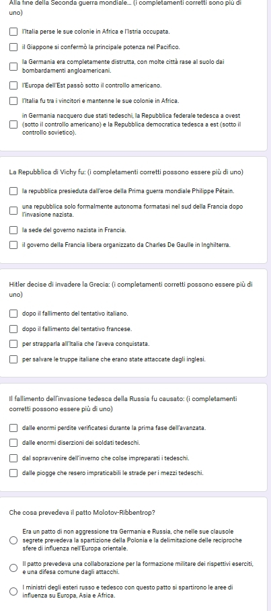Image resolution: width=271 pixels, height=611 pixels.
Task: Select checkbox about Philippe Pétain republic
Action: pyautogui.click(x=13, y=191)
